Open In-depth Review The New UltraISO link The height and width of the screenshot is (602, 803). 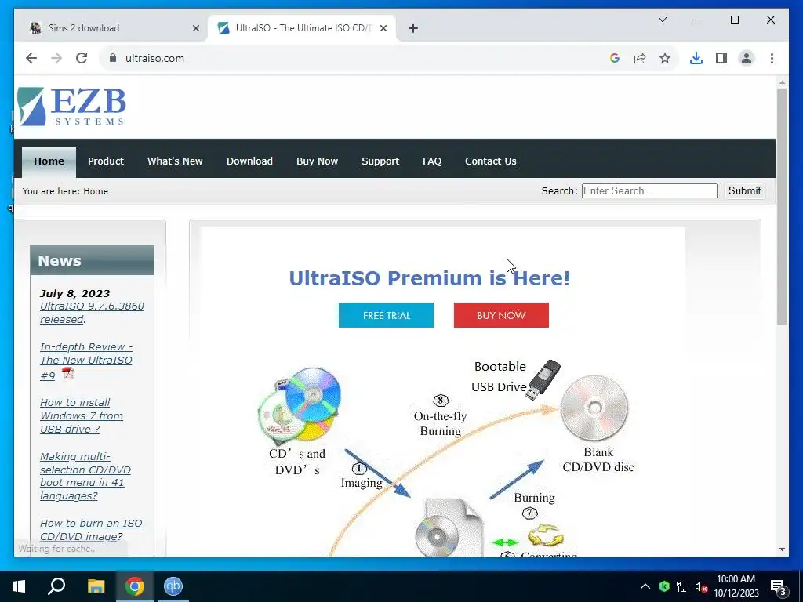86,361
